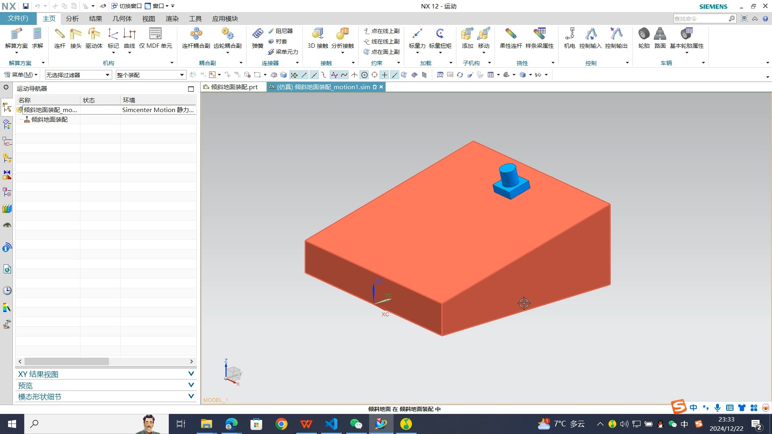Toggle the midpoint snap option

(x=314, y=75)
